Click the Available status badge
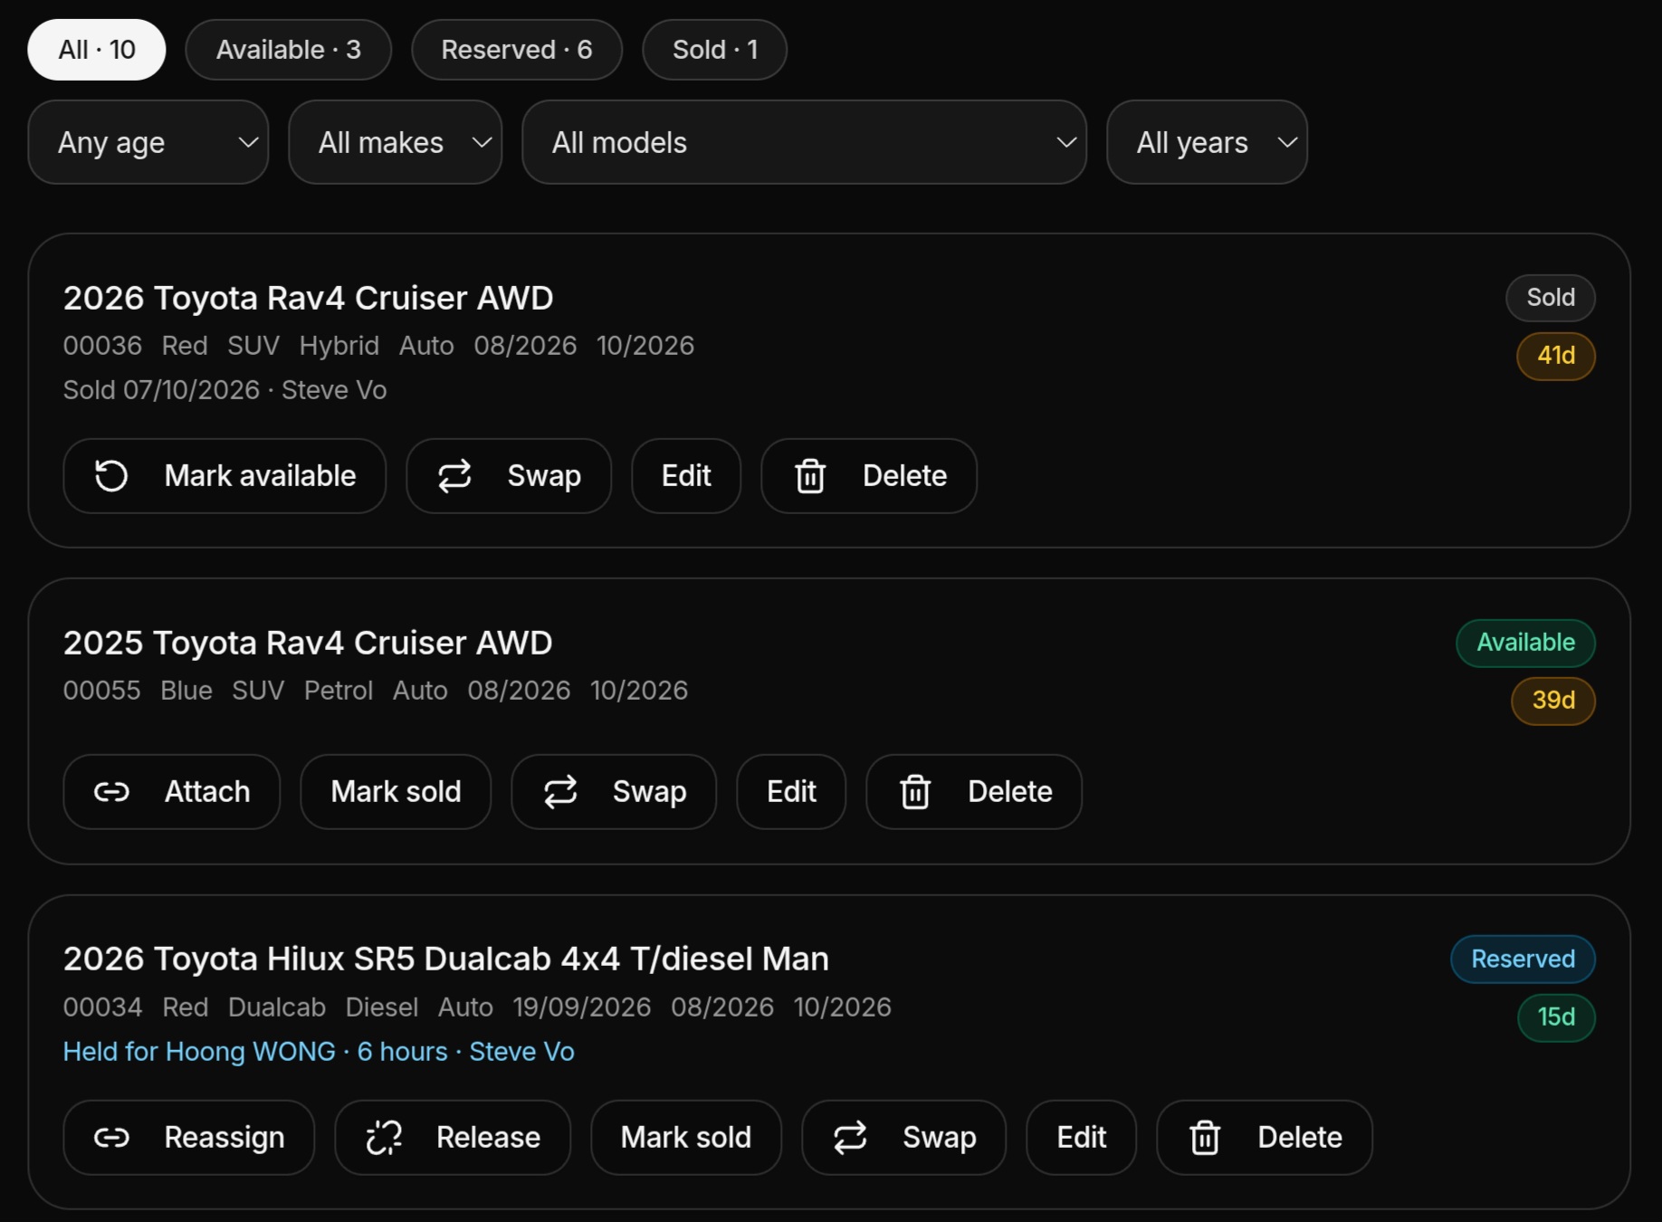 tap(1526, 643)
